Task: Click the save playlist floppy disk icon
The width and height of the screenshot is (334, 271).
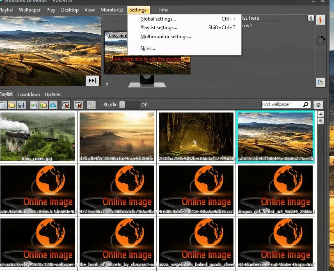Action: pyautogui.click(x=21, y=105)
